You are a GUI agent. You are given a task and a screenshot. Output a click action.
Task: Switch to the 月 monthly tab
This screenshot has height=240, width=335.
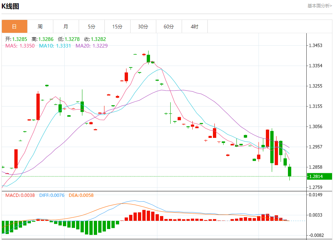(66, 27)
